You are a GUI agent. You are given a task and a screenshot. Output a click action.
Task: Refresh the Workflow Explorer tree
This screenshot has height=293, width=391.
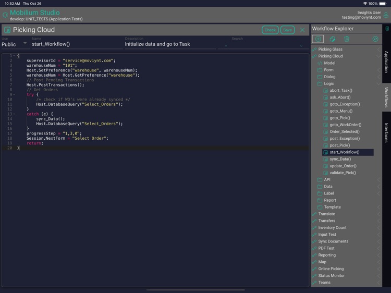click(375, 39)
